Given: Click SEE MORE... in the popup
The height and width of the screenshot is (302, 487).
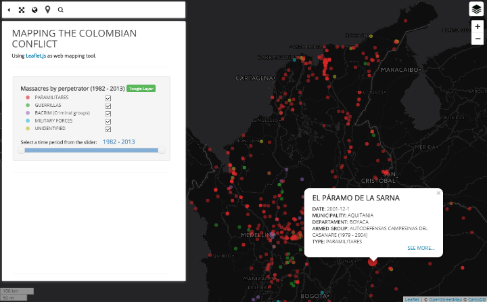Looking at the screenshot, I should (421, 248).
